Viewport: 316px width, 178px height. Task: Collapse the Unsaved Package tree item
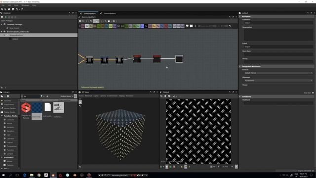pos(1,24)
